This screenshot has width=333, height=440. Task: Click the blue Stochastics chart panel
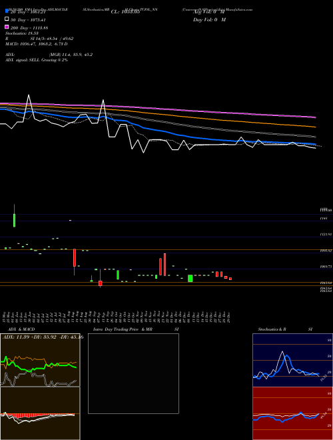pos(292,360)
